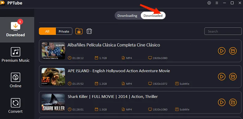
Task: Open file location for Albañiles video
Action: [233, 51]
